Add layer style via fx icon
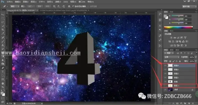198x105 pixels. pyautogui.click(x=174, y=103)
